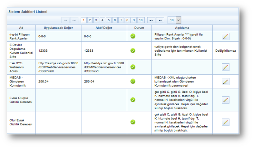Click the 'Evrak Oluştur Gizlilik Derecesi' name cell

tap(21, 100)
